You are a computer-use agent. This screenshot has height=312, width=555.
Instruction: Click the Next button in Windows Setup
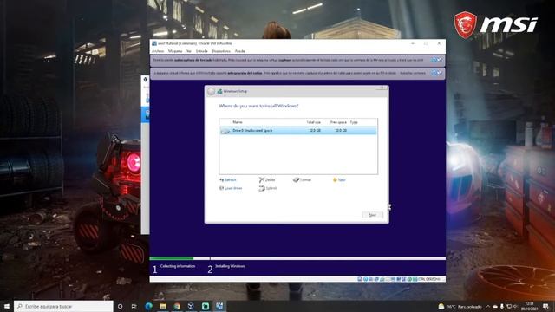pos(372,215)
